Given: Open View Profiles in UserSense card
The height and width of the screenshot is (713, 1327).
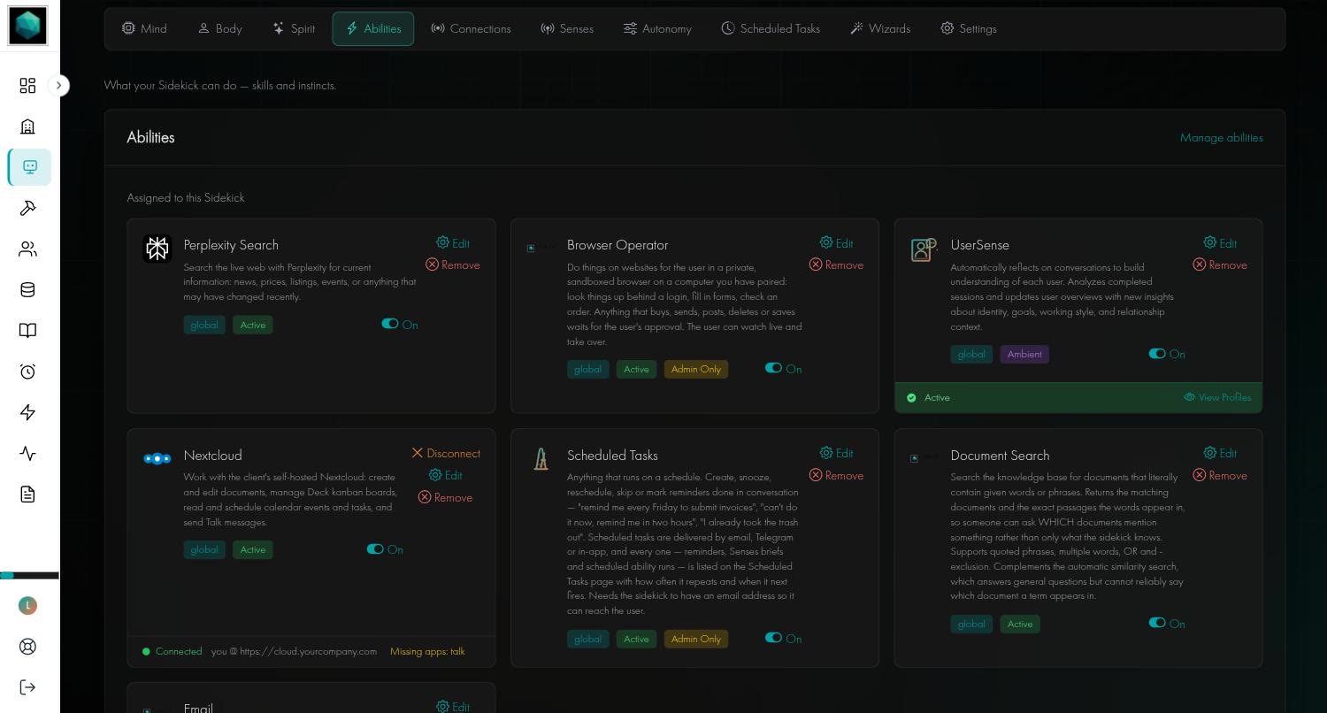Looking at the screenshot, I should click(1217, 397).
